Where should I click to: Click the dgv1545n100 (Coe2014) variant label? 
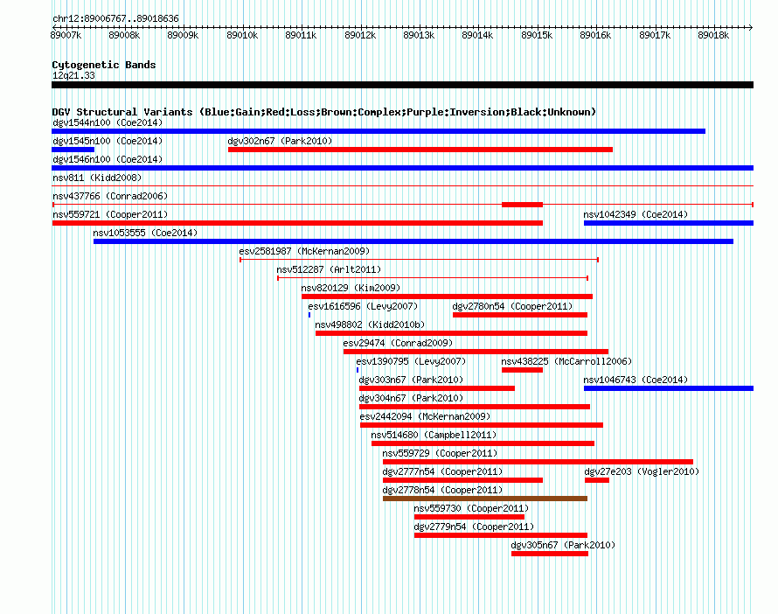[108, 141]
